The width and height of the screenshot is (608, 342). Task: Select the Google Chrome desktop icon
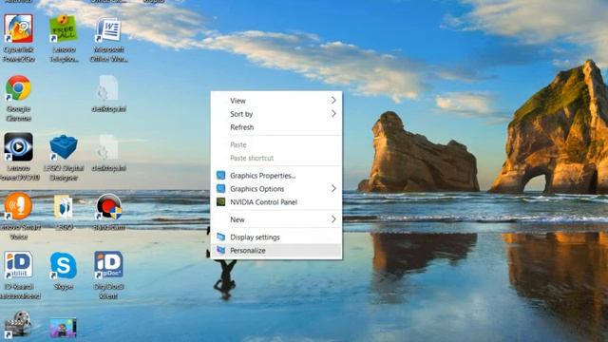pos(18,98)
